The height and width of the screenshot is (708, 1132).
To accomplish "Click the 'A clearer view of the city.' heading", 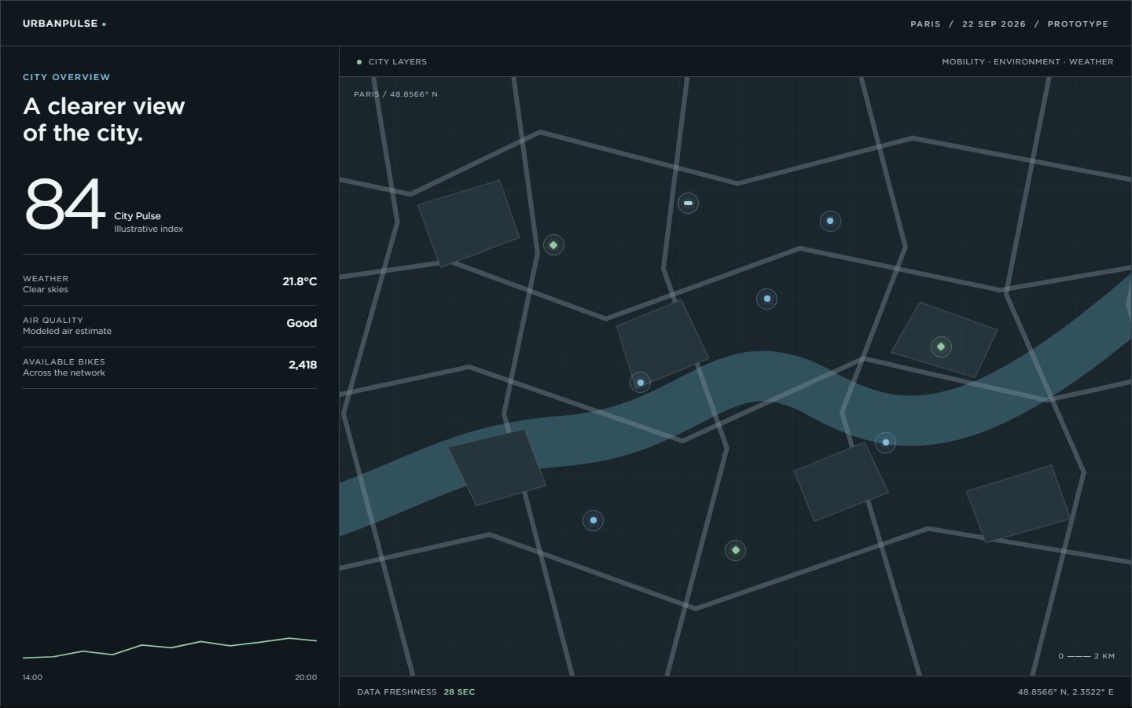I will tap(104, 119).
